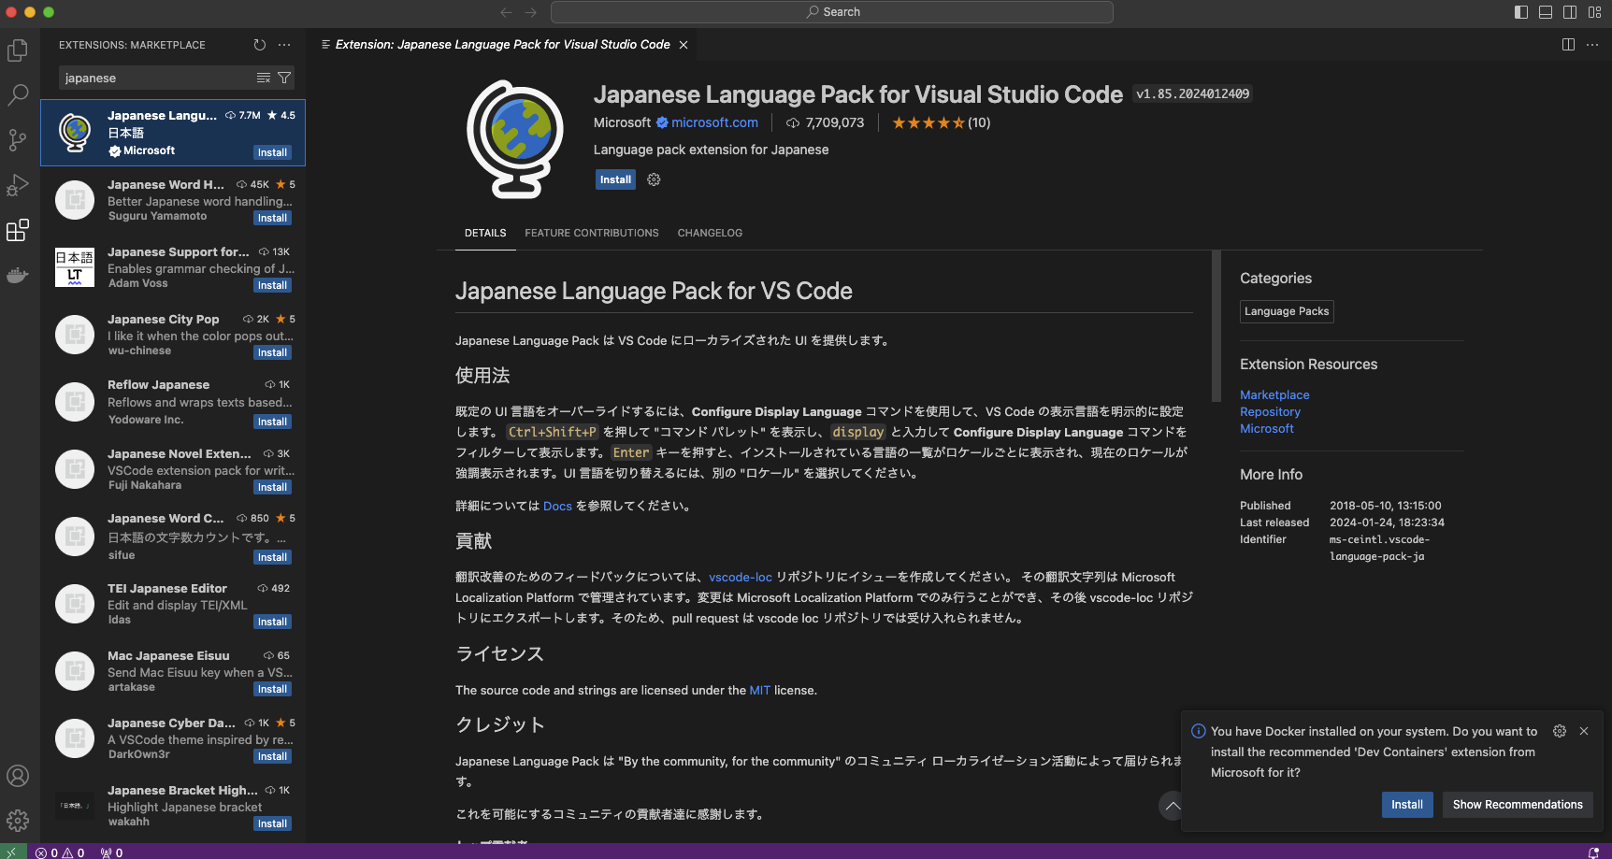Viewport: 1612px width, 859px height.
Task: Toggle the primary sidebar visibility
Action: 1519,11
